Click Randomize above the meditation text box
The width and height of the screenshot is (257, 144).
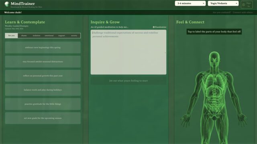159,27
